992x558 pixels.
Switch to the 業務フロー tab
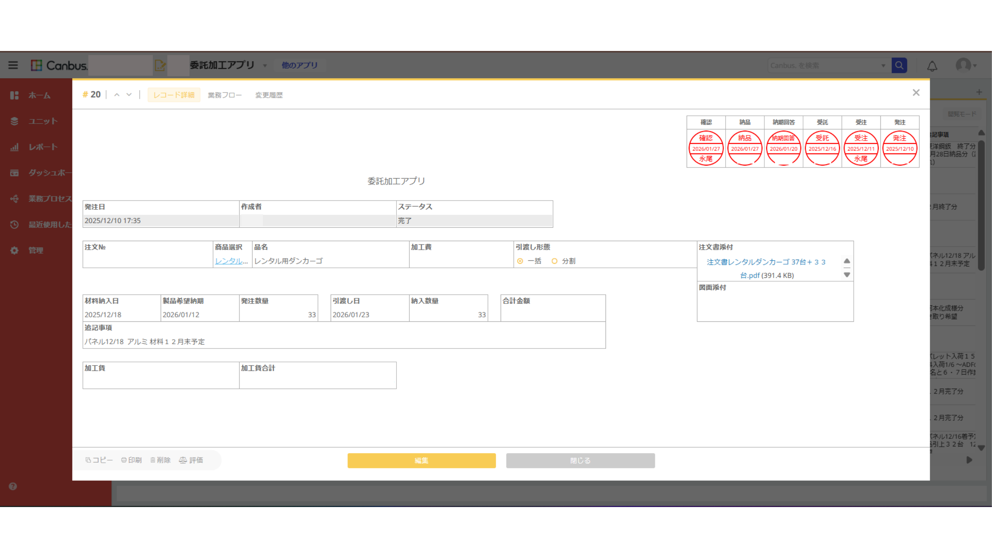(225, 95)
